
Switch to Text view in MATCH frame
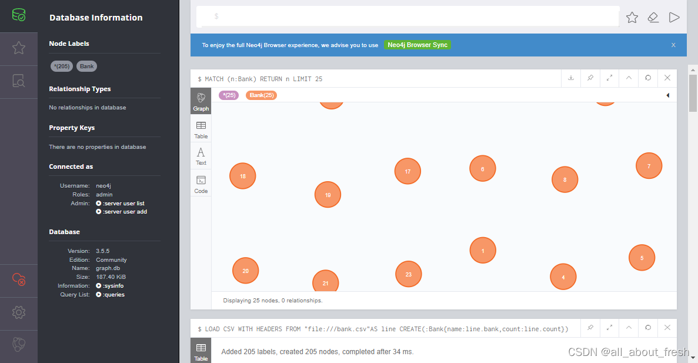[201, 156]
